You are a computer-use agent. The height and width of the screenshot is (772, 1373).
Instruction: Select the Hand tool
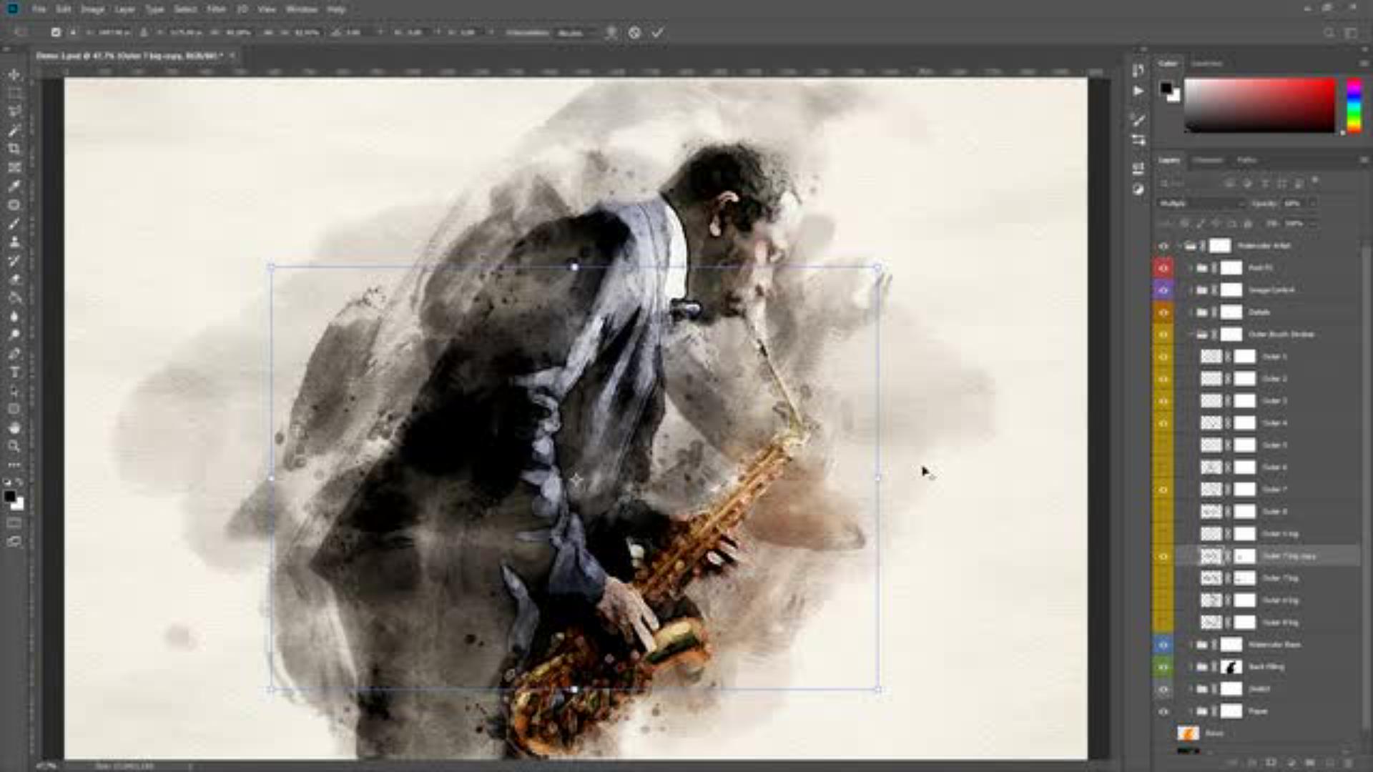(14, 427)
